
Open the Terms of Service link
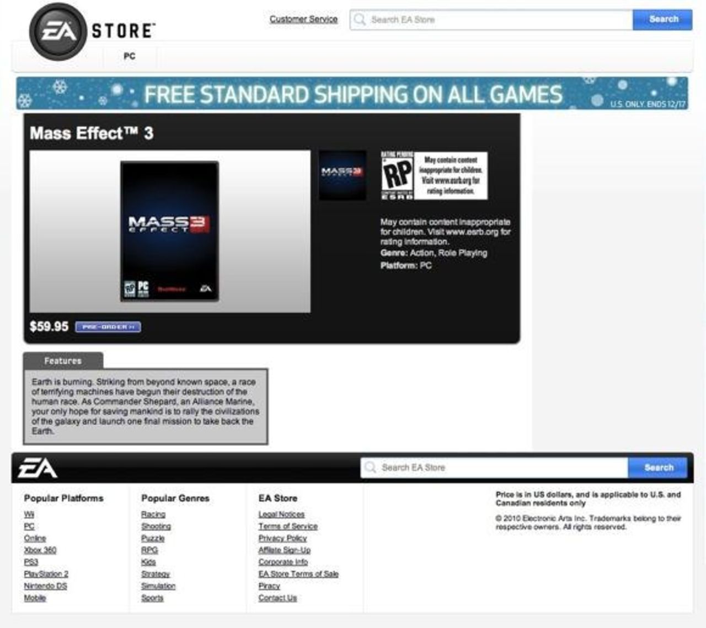pyautogui.click(x=287, y=526)
